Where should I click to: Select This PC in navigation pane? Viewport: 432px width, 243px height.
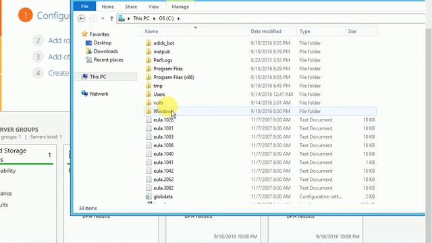pos(105,76)
